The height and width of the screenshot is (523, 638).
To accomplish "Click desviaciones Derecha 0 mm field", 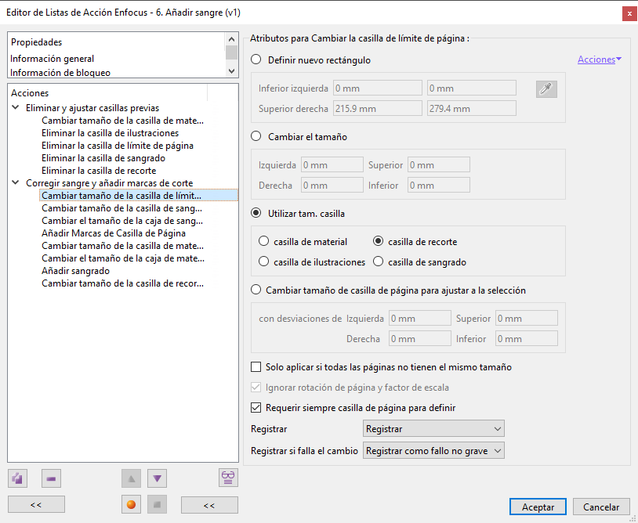I will (x=419, y=338).
